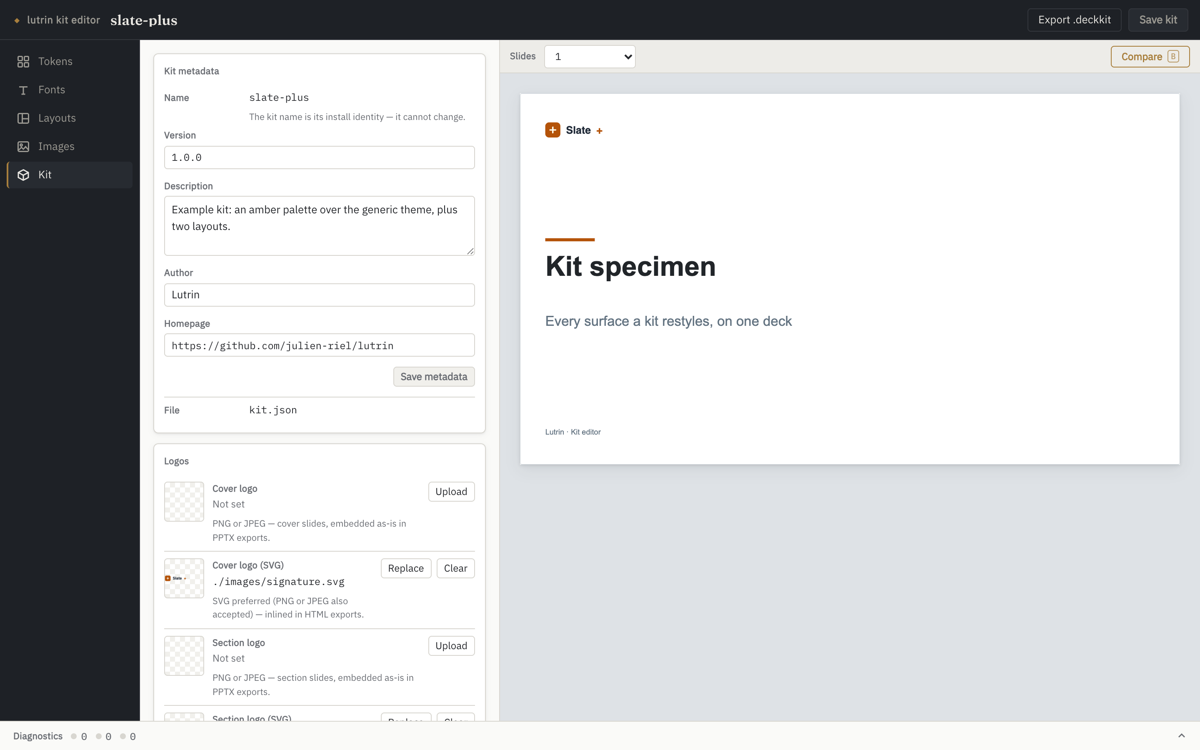This screenshot has height=750, width=1200.
Task: Click the Lutrin · Kit editor slide footer
Action: (573, 432)
